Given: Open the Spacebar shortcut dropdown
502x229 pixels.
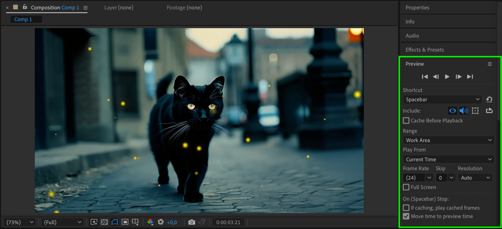Looking at the screenshot, I should [442, 99].
